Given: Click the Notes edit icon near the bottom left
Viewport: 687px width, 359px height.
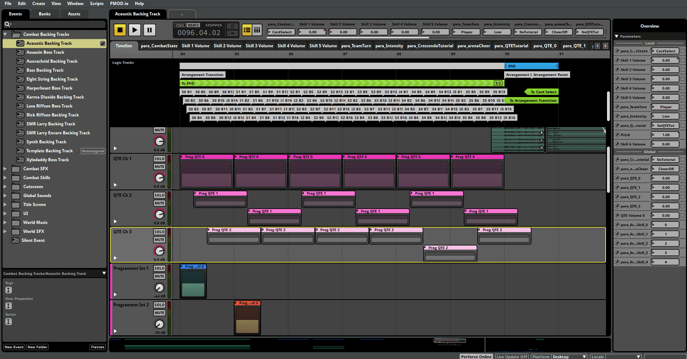Looking at the screenshot, I should tap(8, 321).
